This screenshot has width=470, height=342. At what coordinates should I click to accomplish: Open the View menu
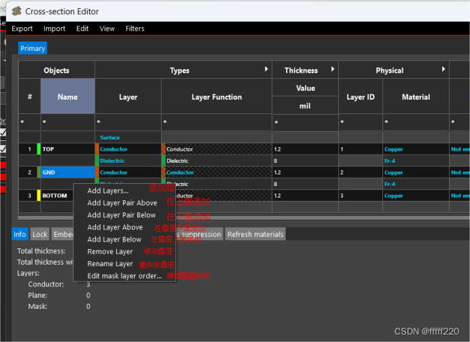click(107, 28)
